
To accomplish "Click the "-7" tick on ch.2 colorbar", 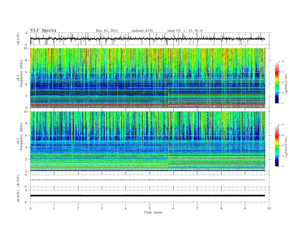I will pos(282,166).
